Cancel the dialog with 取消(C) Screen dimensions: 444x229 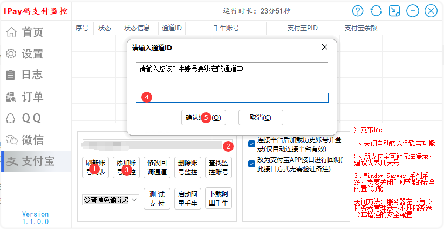point(261,117)
